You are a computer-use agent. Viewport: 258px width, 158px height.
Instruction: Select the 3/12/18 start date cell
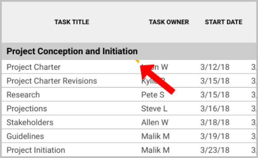[215, 67]
